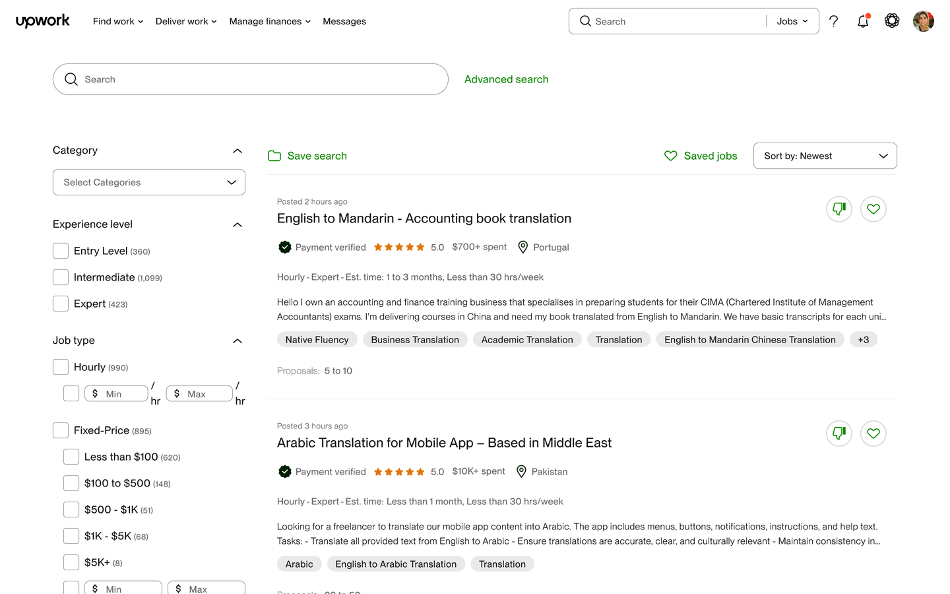The height and width of the screenshot is (594, 950).
Task: Click the star rating of the Arabic job client
Action: (x=399, y=471)
